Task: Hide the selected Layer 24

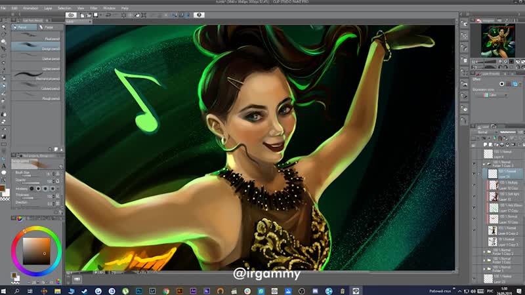Action: click(474, 174)
